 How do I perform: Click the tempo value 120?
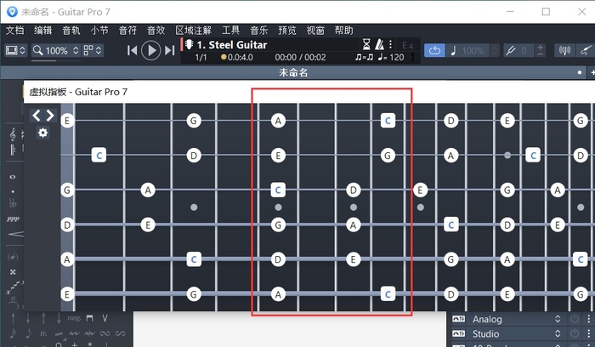[x=396, y=57]
